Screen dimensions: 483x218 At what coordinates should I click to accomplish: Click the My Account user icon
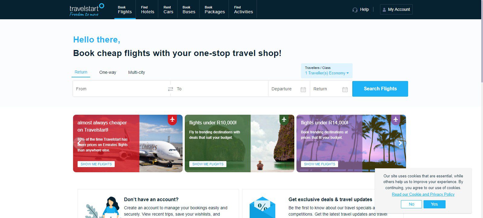click(x=384, y=10)
